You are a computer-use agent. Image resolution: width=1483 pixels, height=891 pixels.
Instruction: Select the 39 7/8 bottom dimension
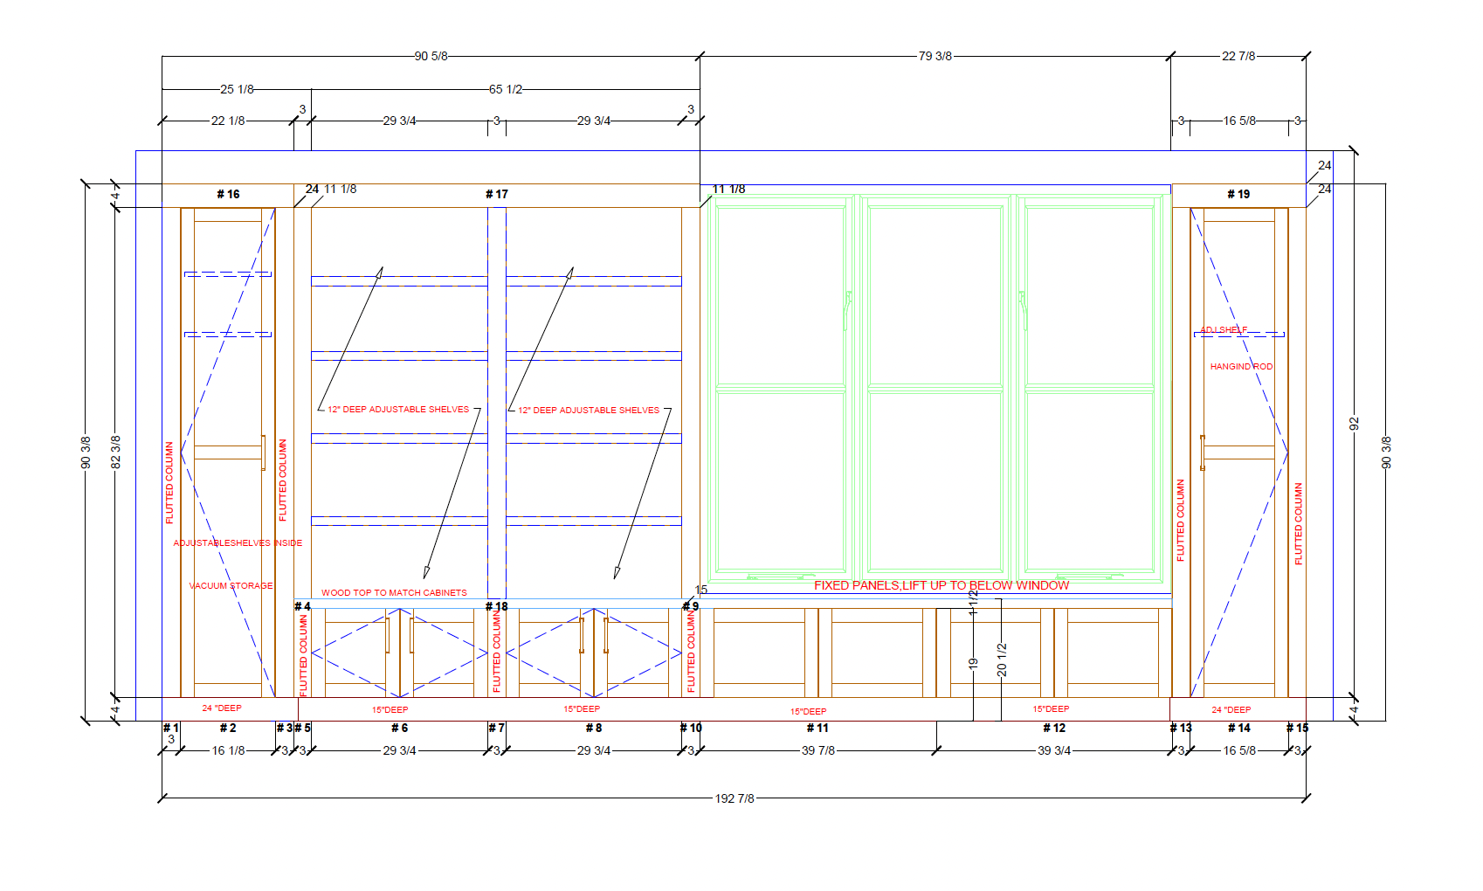[x=817, y=750]
